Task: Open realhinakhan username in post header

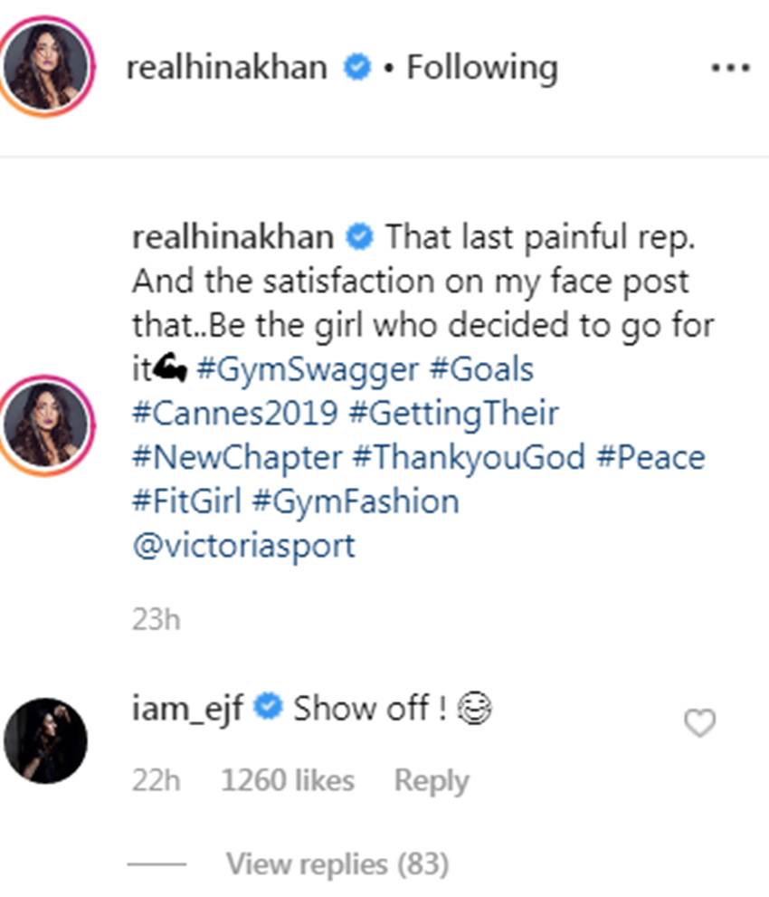Action: (226, 68)
